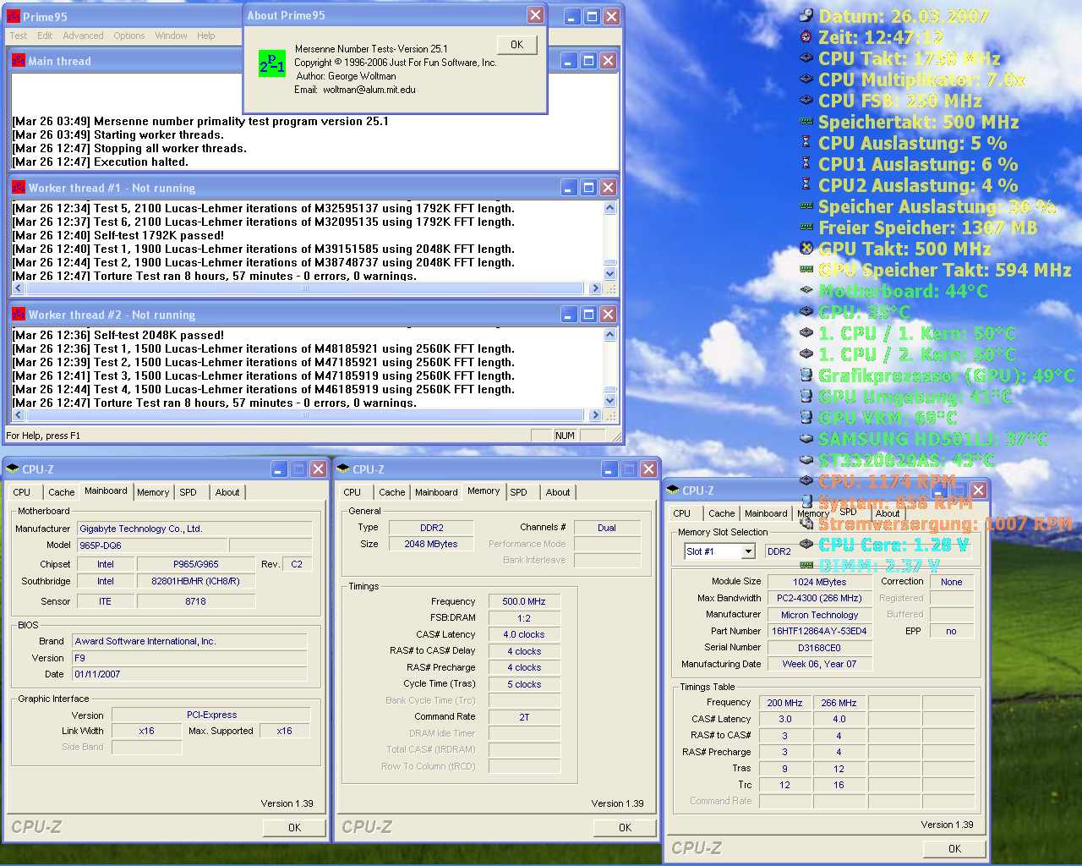
Task: Click the Manufacturer field Gigabyte Technology Co., Ltd.
Action: tap(194, 529)
